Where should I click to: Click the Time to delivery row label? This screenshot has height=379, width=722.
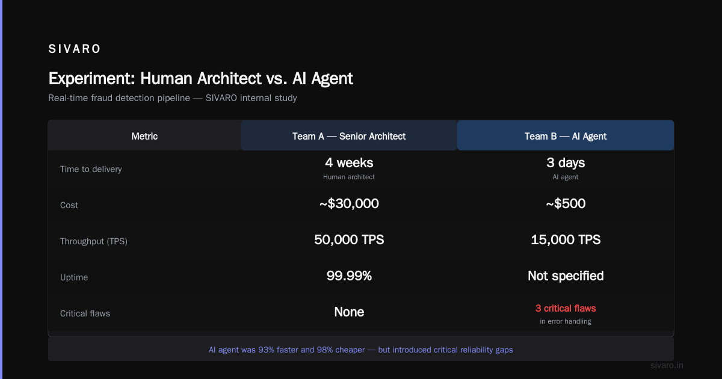click(x=91, y=169)
